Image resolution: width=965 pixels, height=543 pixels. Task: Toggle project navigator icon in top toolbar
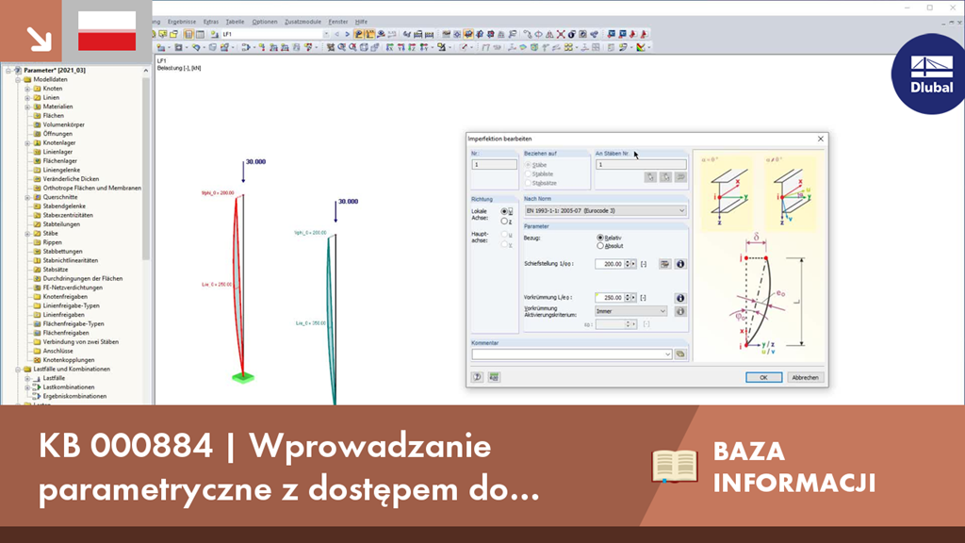[188, 35]
